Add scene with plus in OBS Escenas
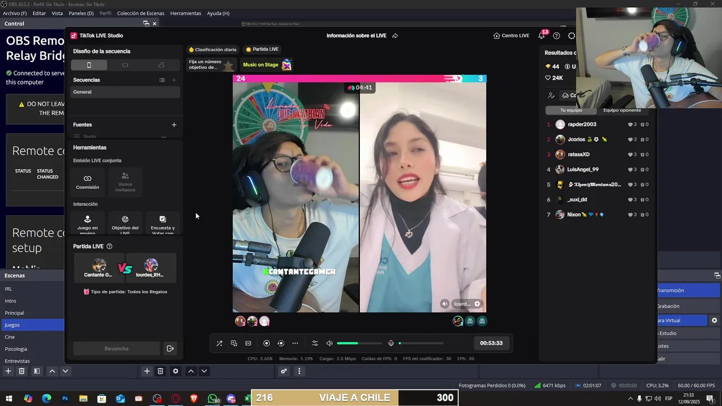 tap(8, 371)
